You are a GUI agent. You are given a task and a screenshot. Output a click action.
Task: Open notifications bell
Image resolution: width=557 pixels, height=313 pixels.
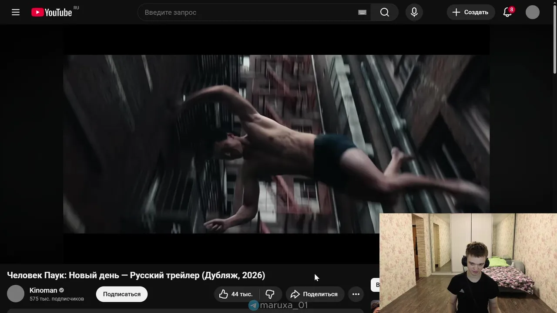click(507, 12)
